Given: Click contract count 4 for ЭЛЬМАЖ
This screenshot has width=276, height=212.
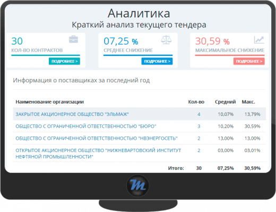Looking at the screenshot, I should point(199,114).
